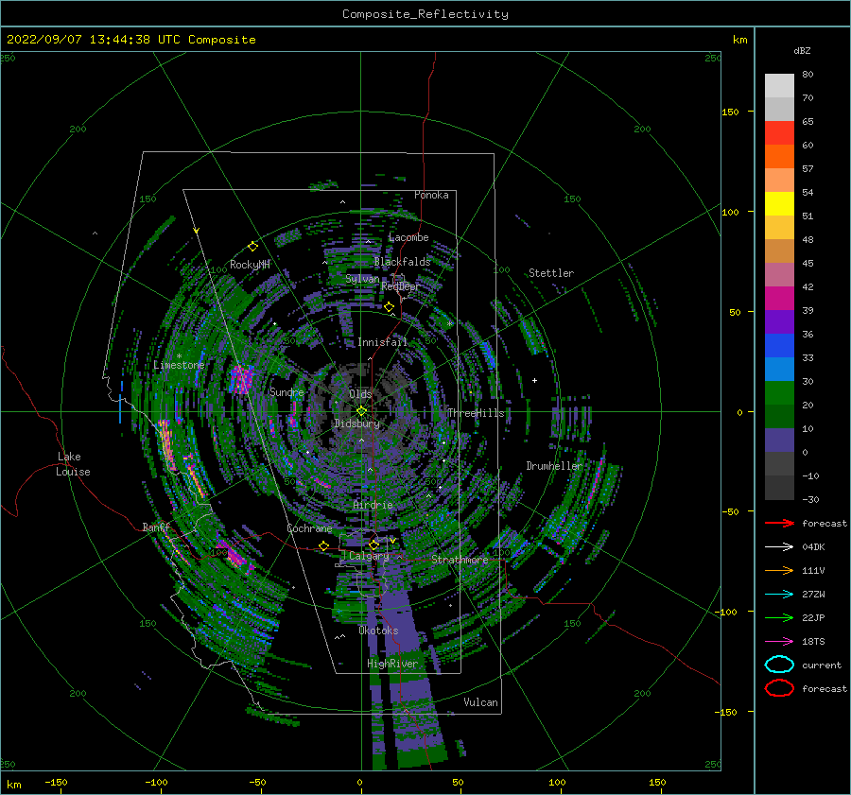
Task: Click the Sylvan label
Action: pos(362,279)
